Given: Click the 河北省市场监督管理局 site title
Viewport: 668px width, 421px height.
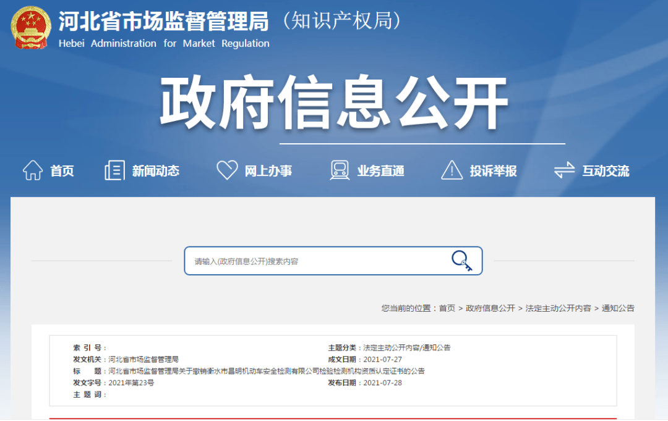Looking at the screenshot, I should point(163,21).
